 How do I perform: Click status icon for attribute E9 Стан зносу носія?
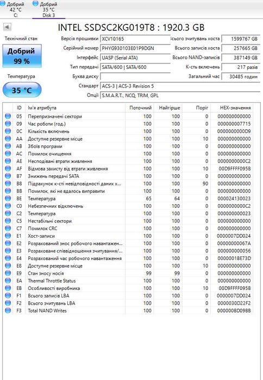pyautogui.click(x=8, y=273)
